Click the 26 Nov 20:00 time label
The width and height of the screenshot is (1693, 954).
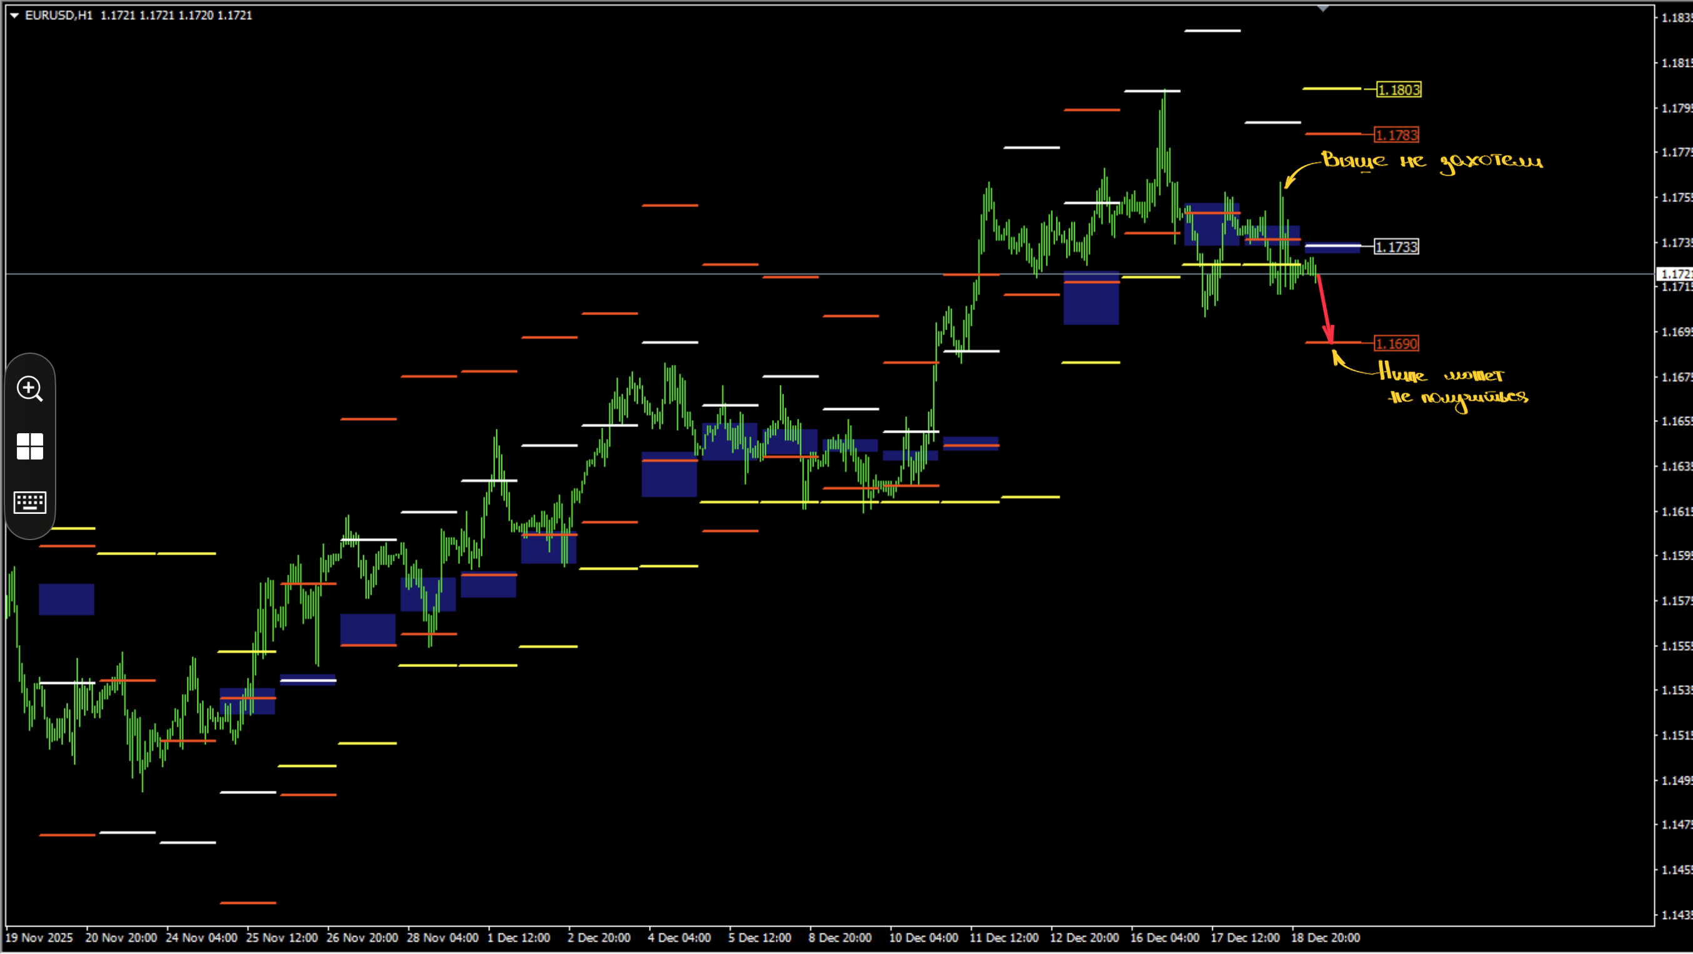tap(362, 938)
